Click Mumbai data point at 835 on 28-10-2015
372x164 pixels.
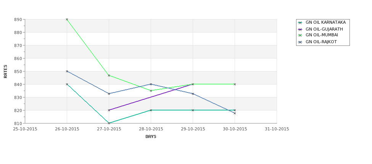tap(151, 91)
